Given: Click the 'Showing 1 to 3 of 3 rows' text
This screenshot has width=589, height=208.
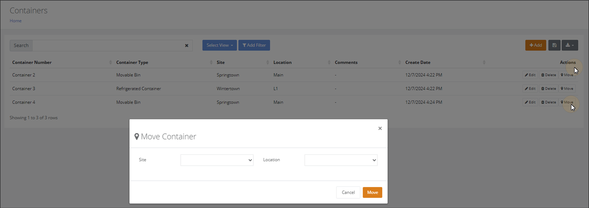Looking at the screenshot, I should 34,118.
